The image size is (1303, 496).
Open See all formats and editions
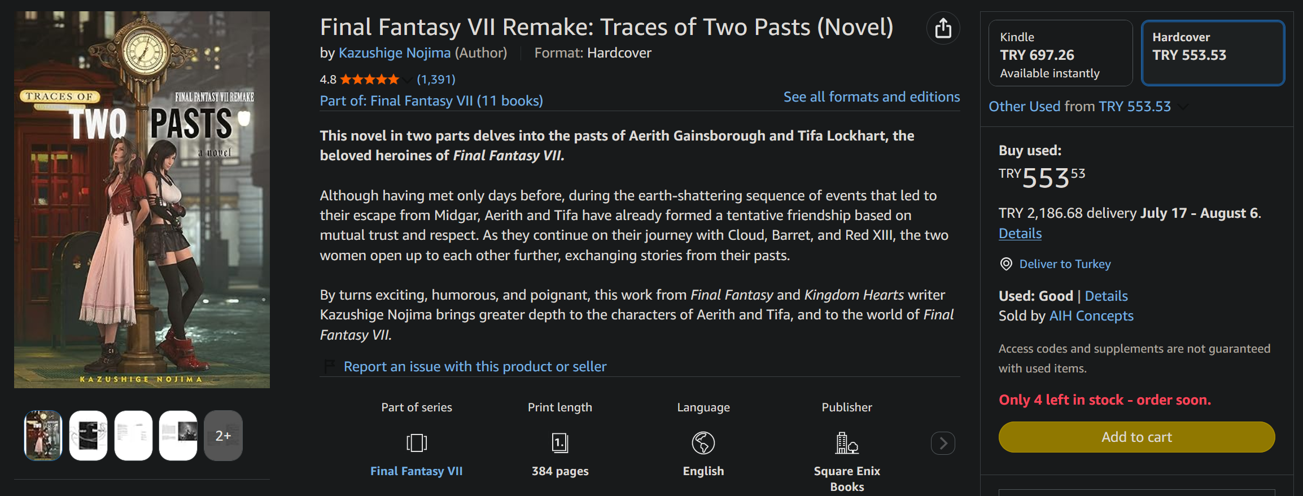pyautogui.click(x=872, y=97)
